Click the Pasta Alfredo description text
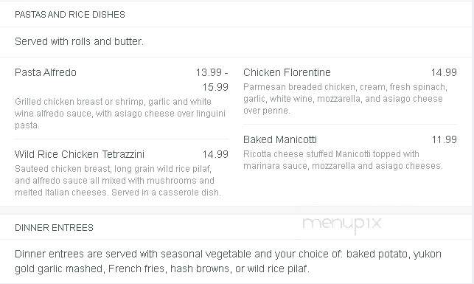Screen dimensions: 474x284 pos(120,114)
